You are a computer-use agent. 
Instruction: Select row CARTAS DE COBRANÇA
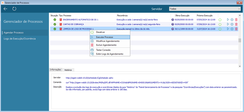click(x=144, y=24)
